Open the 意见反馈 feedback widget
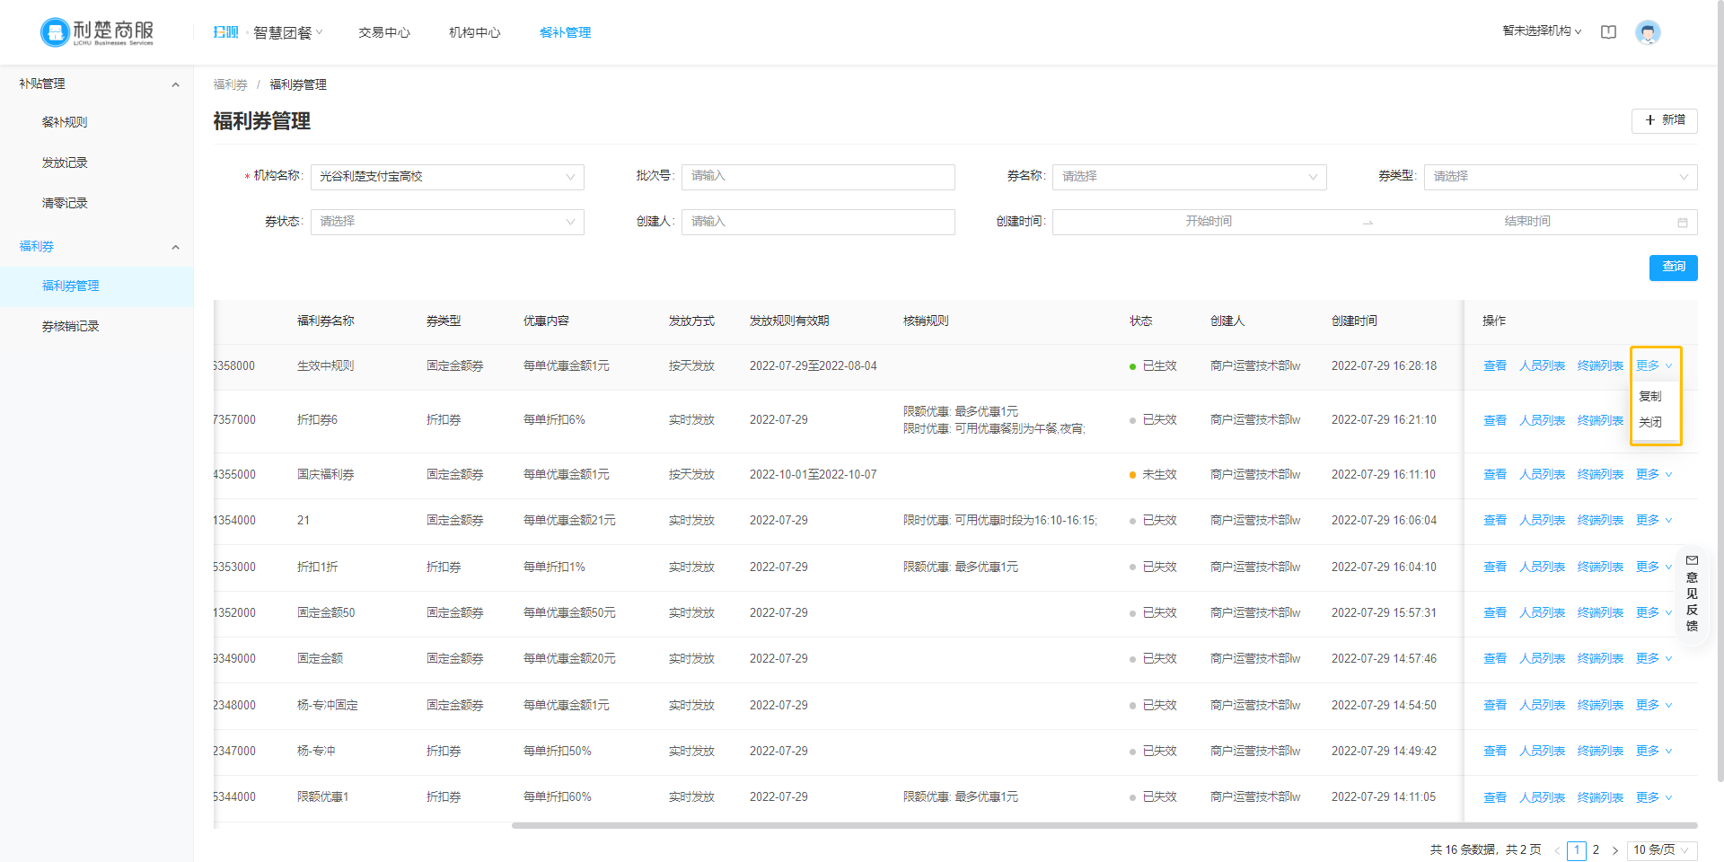 pos(1692,593)
